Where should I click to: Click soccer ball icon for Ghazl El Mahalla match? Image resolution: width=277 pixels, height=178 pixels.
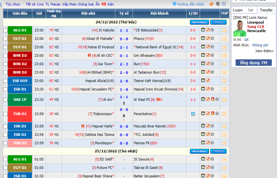click(212, 38)
